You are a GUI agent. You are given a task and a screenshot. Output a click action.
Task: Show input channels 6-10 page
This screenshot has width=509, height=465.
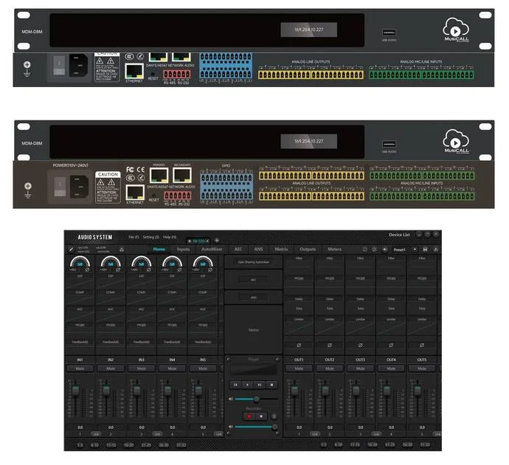coord(94,445)
